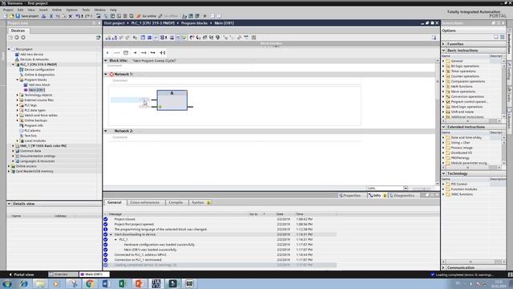Click the Undo arrow icon

[78, 16]
